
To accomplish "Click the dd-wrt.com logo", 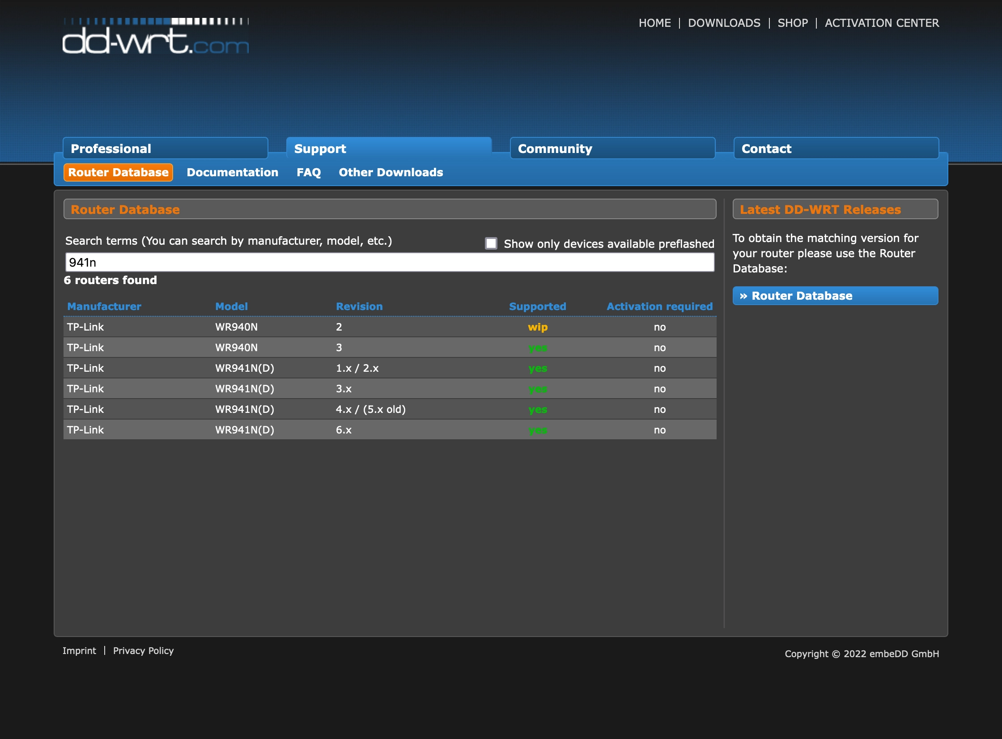I will pos(156,36).
